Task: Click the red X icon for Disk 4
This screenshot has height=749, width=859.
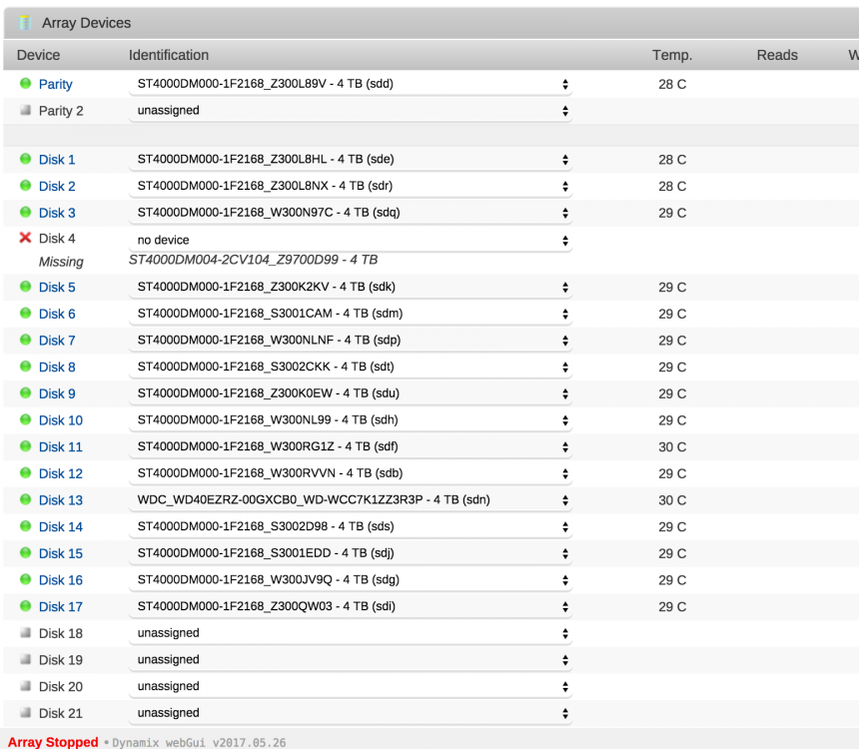Action: pos(25,238)
